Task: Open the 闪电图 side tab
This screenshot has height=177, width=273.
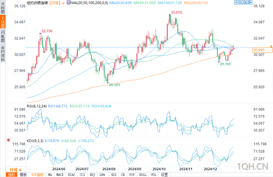Action: (3, 36)
